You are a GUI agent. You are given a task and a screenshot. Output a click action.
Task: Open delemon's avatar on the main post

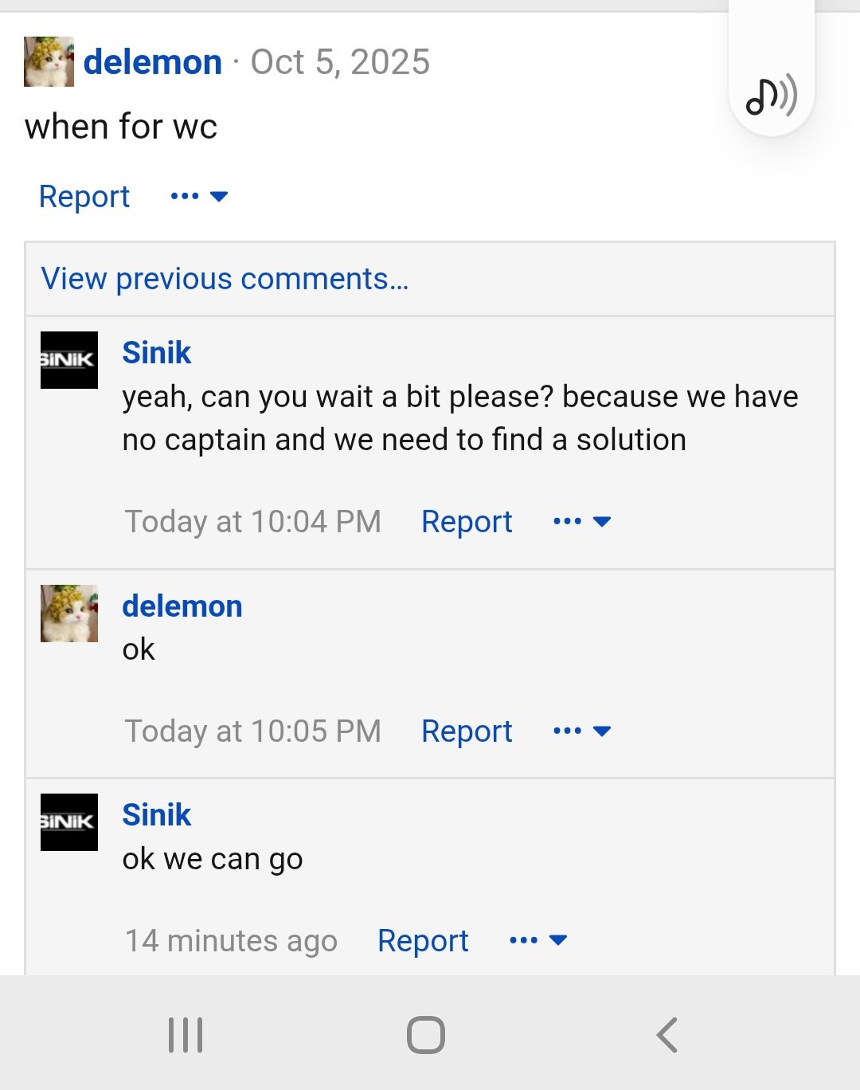coord(49,61)
